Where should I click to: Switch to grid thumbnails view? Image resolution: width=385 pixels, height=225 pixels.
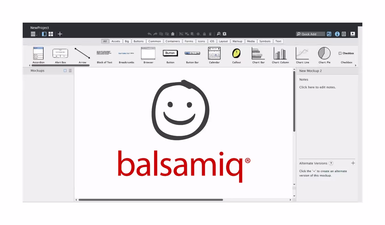tap(51, 34)
